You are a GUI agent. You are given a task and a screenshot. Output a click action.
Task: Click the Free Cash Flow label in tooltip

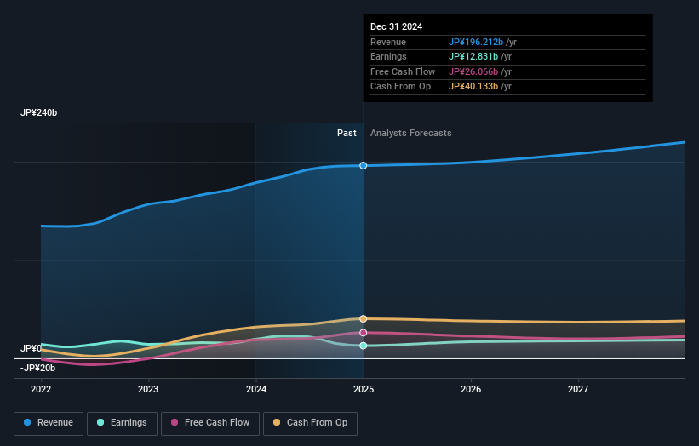pyautogui.click(x=403, y=71)
